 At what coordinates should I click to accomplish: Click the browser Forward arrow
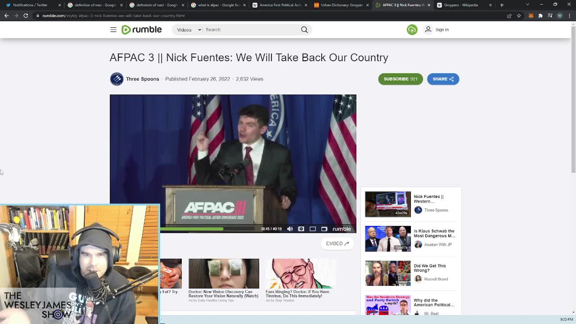[x=16, y=15]
